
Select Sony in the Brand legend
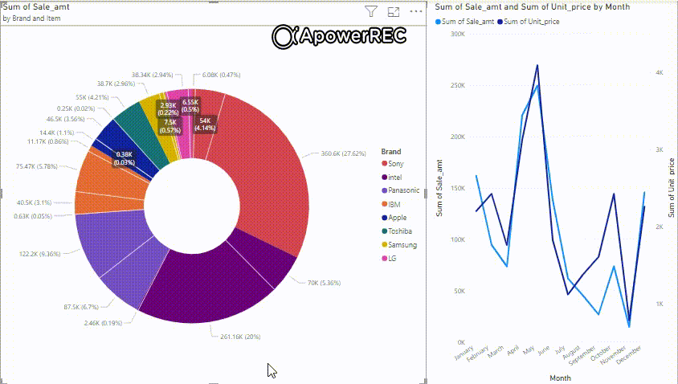(x=393, y=163)
